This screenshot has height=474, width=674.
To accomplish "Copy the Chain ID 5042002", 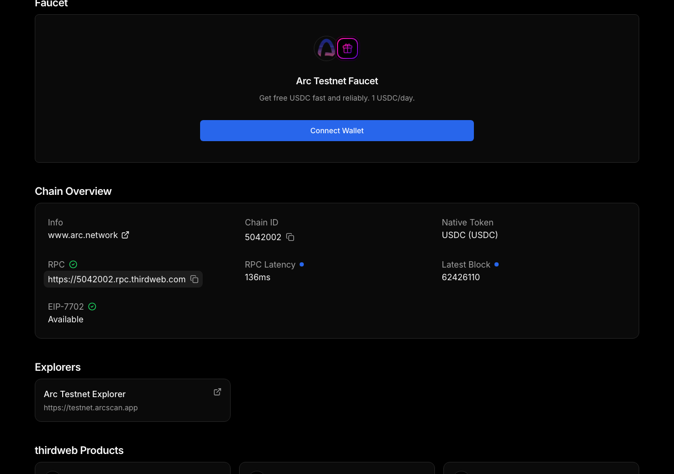I will tap(290, 237).
